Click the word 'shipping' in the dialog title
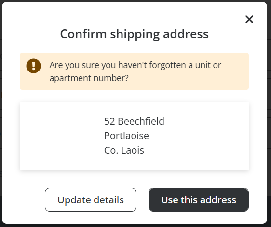The height and width of the screenshot is (227, 271). (135, 34)
